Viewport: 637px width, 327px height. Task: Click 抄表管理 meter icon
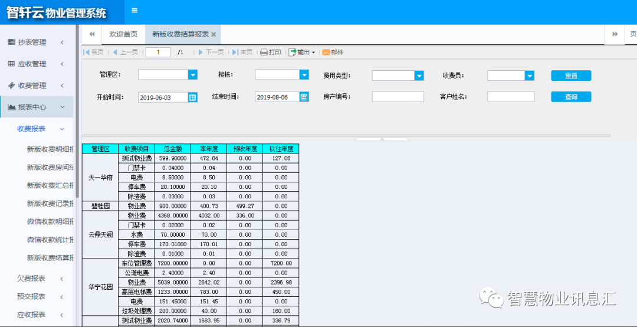[12, 42]
